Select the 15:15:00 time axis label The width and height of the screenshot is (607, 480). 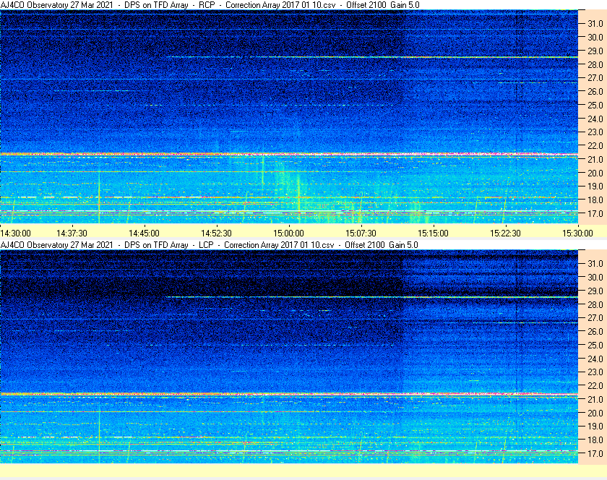tap(433, 233)
